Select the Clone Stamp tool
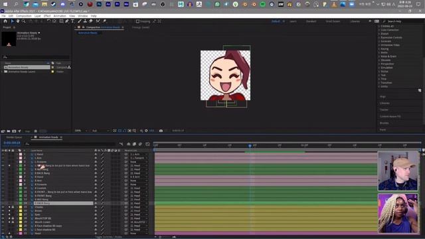425x239 pixels. click(85, 21)
